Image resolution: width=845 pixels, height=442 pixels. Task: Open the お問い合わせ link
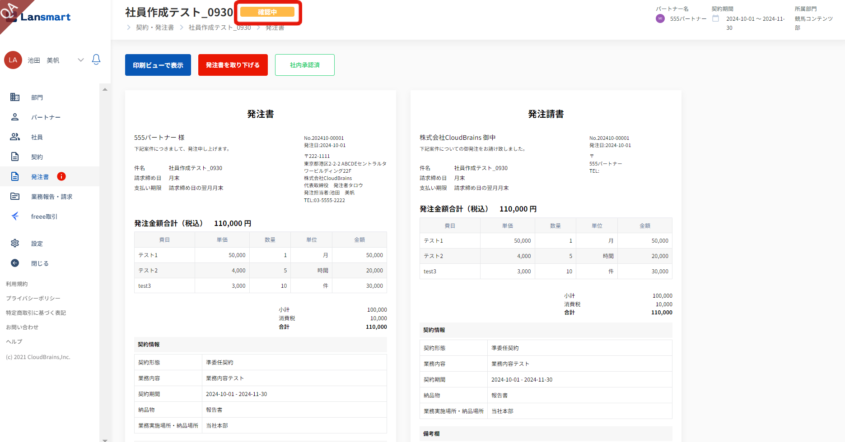coord(22,327)
